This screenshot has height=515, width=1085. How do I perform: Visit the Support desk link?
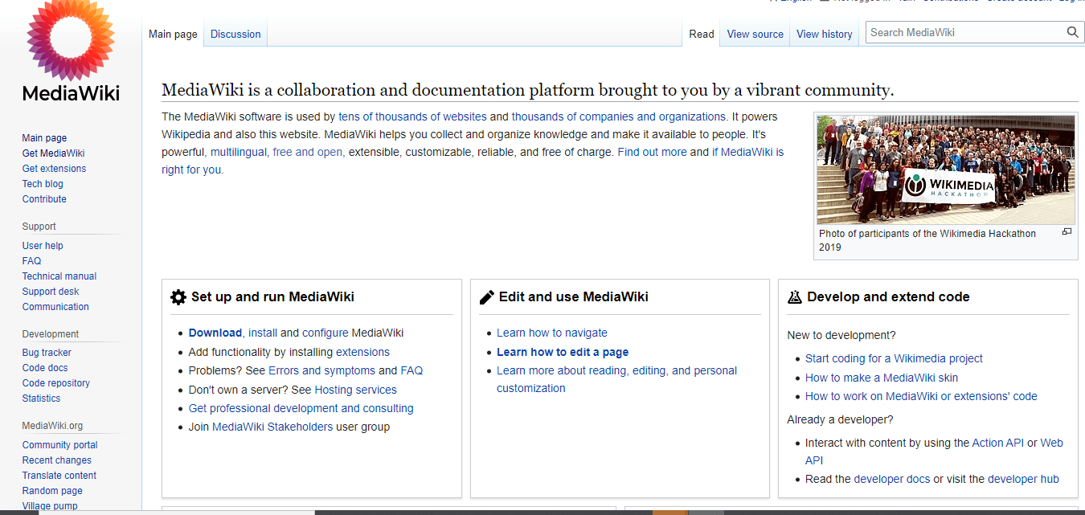tap(51, 292)
